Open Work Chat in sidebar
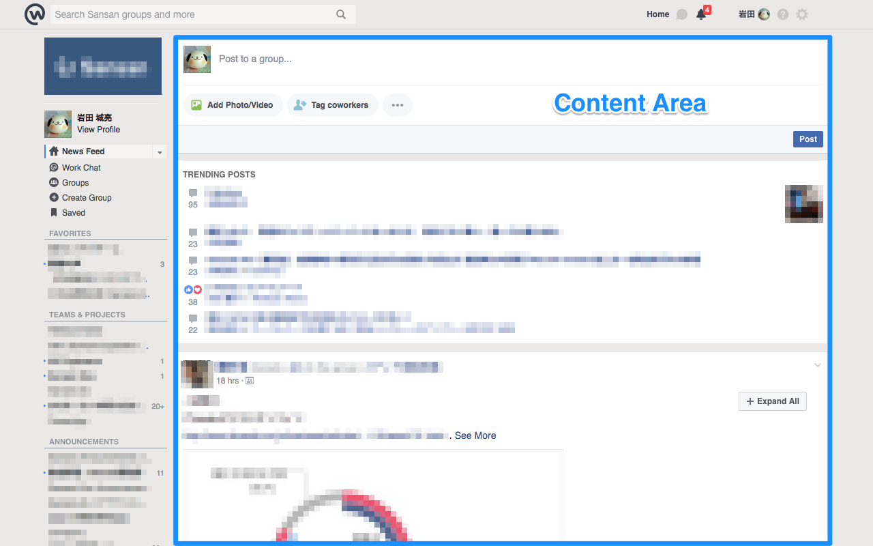The width and height of the screenshot is (873, 546). [81, 168]
